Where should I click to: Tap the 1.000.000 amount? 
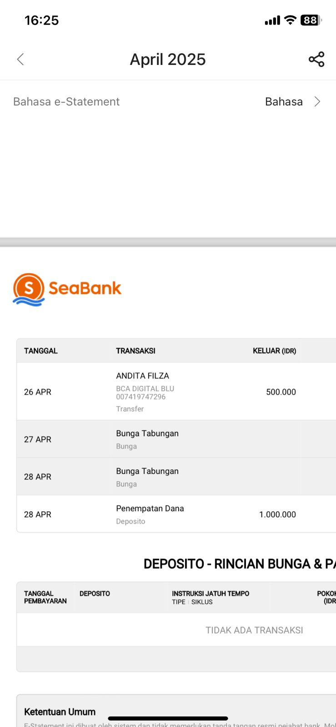277,514
